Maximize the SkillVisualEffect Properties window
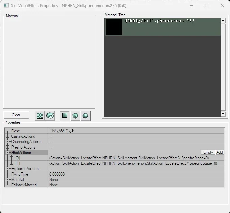Image resolution: width=230 pixels, height=213 pixels. click(x=207, y=5)
